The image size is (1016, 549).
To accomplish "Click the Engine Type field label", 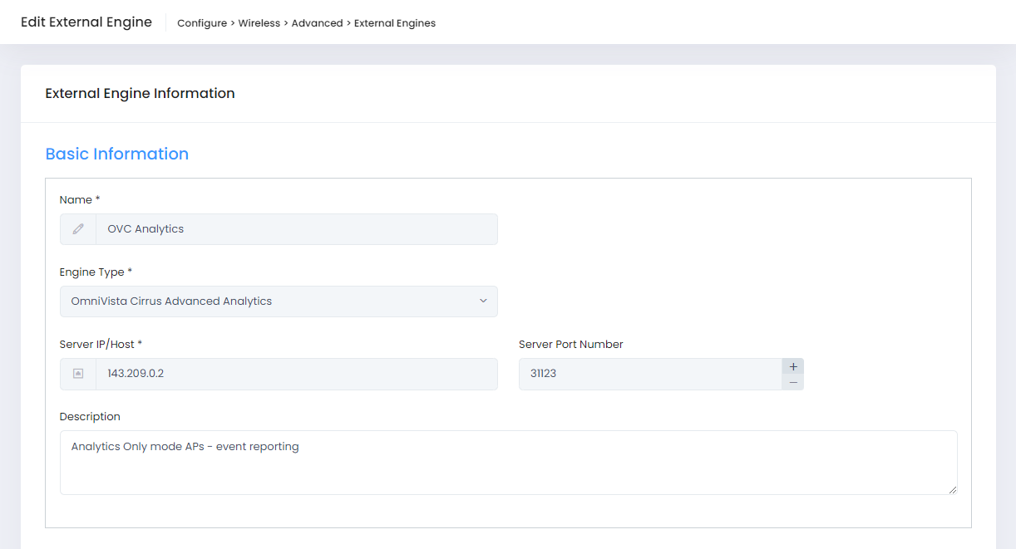I will pos(91,272).
